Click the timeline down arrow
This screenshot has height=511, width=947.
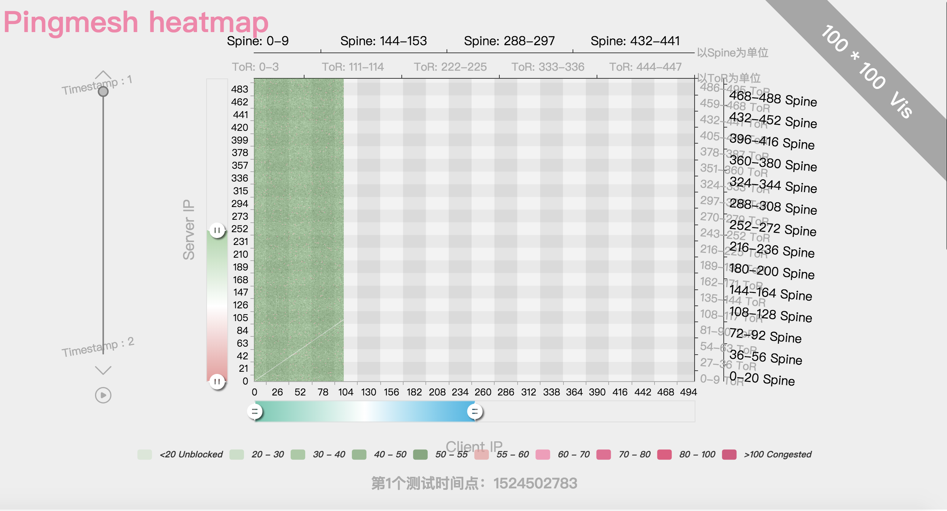(103, 370)
